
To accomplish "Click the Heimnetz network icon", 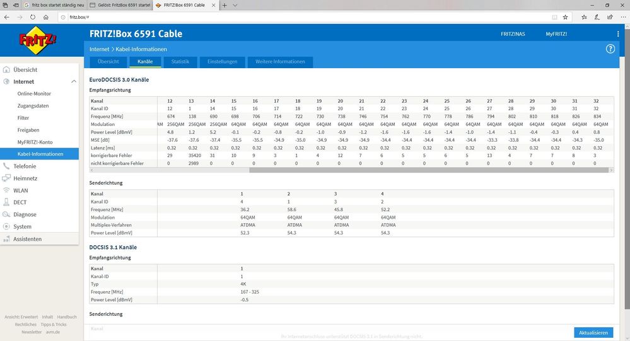I will point(6,178).
